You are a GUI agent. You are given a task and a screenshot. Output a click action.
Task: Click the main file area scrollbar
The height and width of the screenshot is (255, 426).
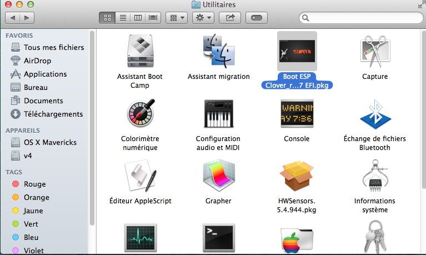click(x=424, y=109)
